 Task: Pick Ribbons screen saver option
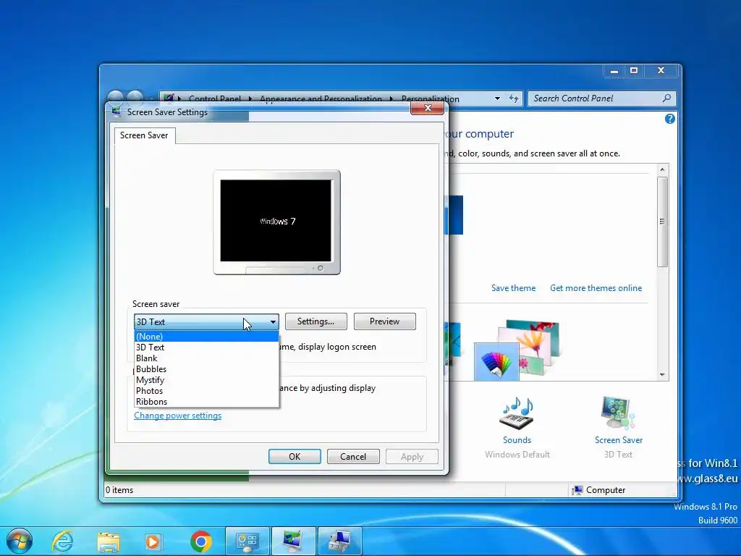(x=206, y=401)
